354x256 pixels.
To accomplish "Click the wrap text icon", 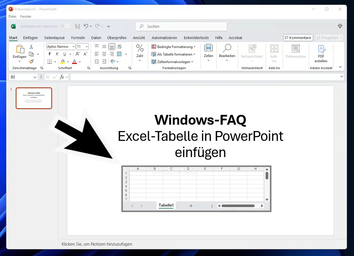I will pyautogui.click(x=119, y=47).
